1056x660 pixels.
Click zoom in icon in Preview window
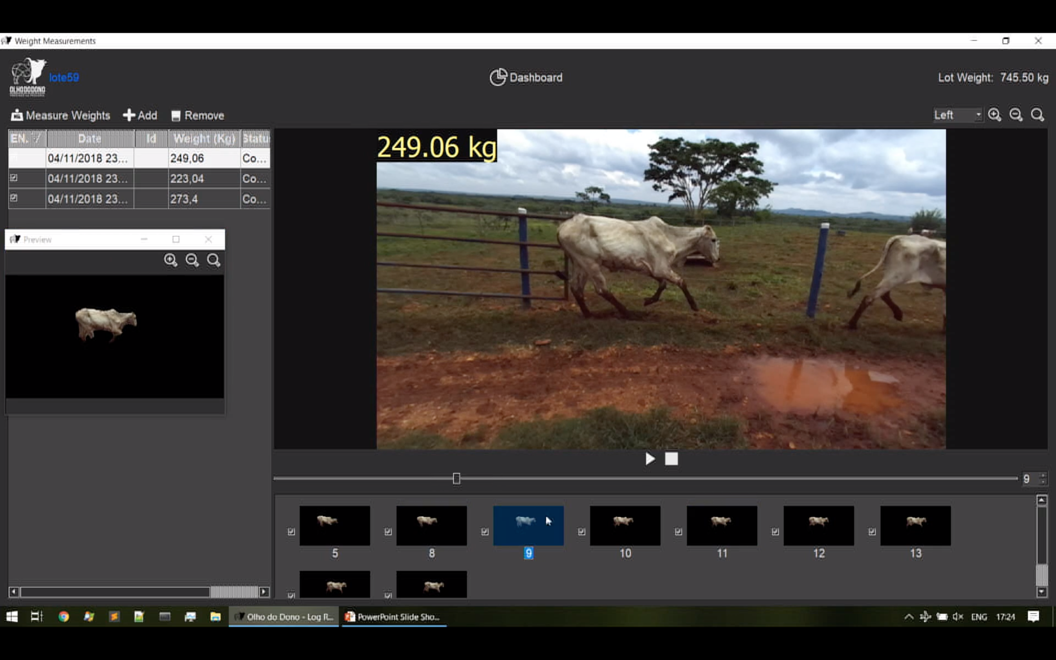coord(170,260)
